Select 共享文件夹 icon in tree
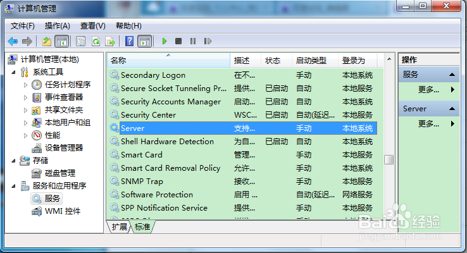This screenshot has width=467, height=253. (x=37, y=110)
